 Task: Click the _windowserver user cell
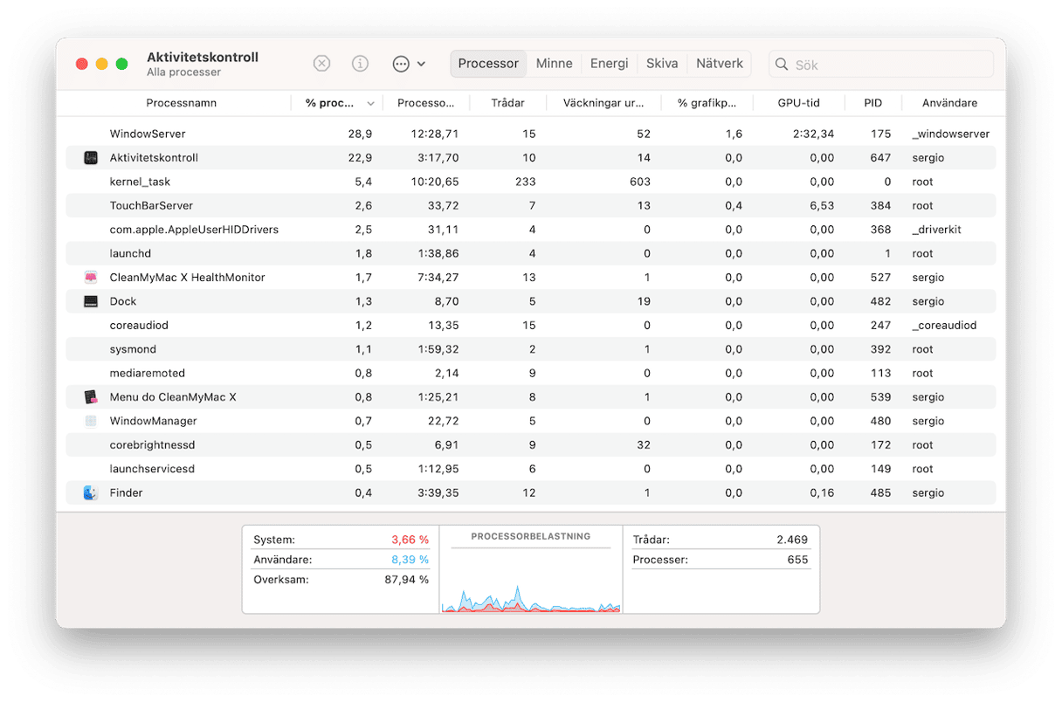[x=950, y=134]
